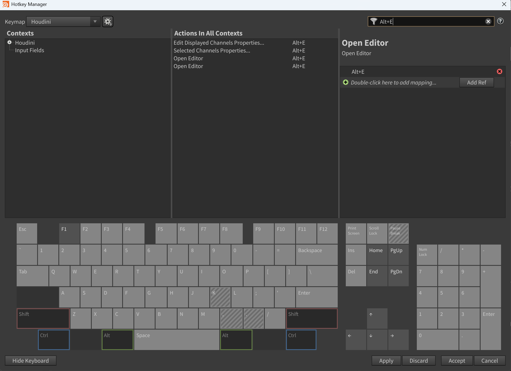
Task: Click the down arrow key
Action: [x=377, y=340]
